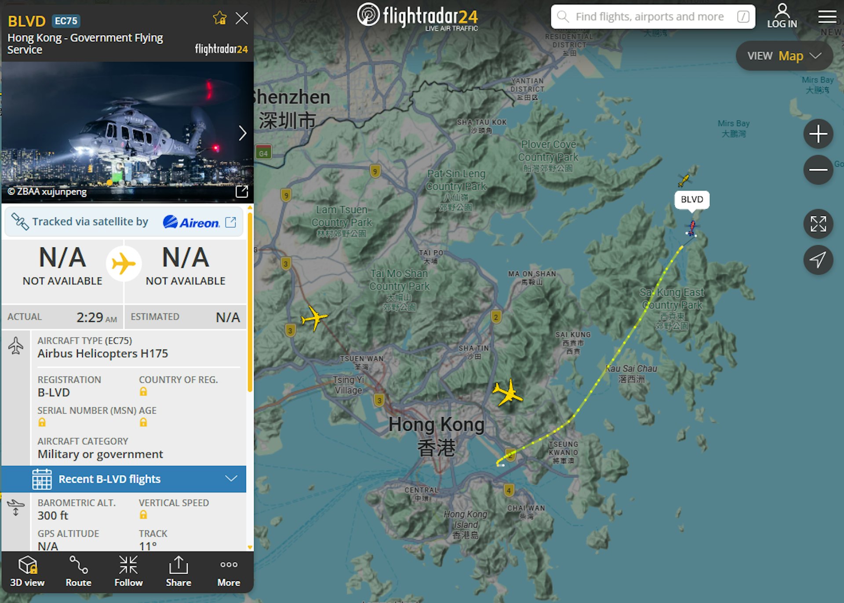The image size is (844, 603).
Task: Click the Airbus Helicopters H175 text
Action: tap(103, 354)
